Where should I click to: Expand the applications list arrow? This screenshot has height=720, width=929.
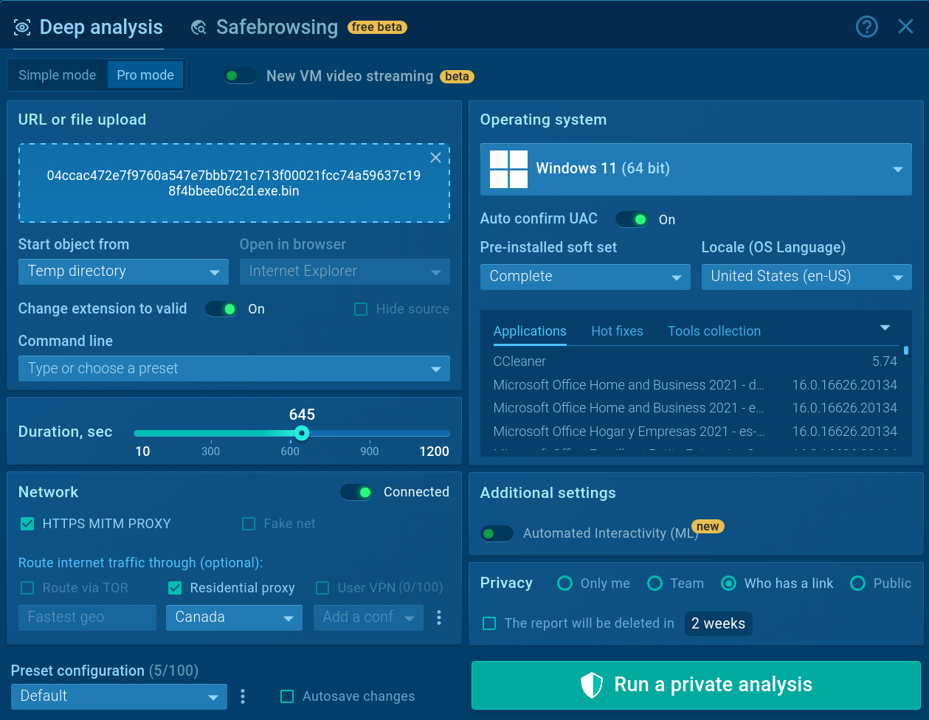coord(885,328)
